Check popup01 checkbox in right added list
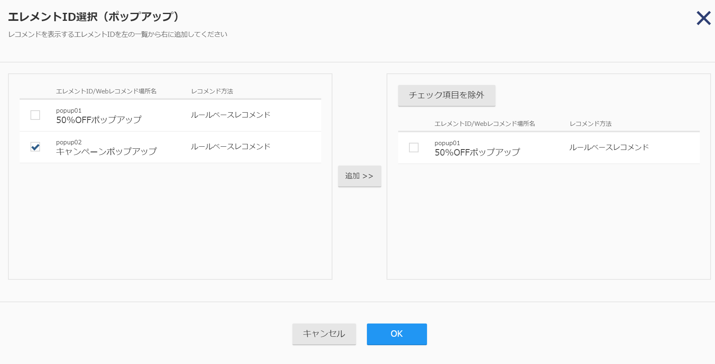 414,148
